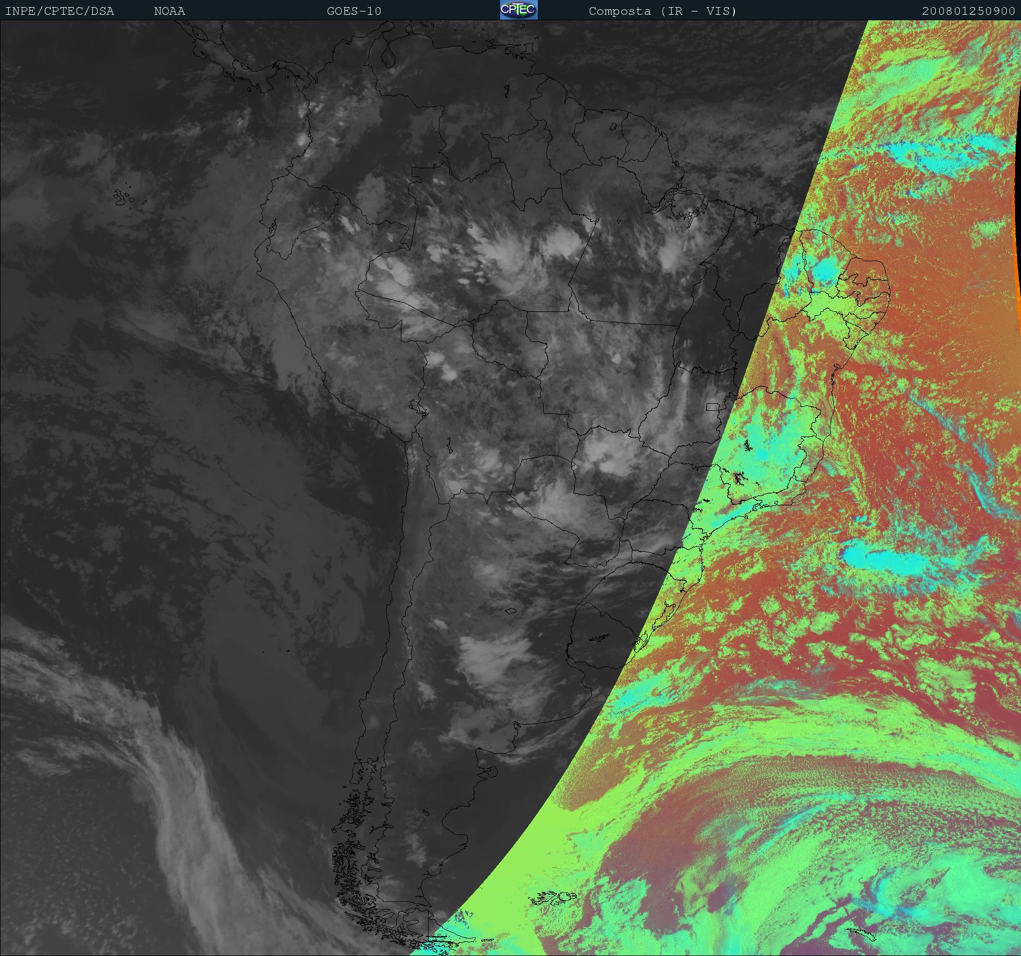Click the Composta (IR - VIS) title

click(x=663, y=11)
